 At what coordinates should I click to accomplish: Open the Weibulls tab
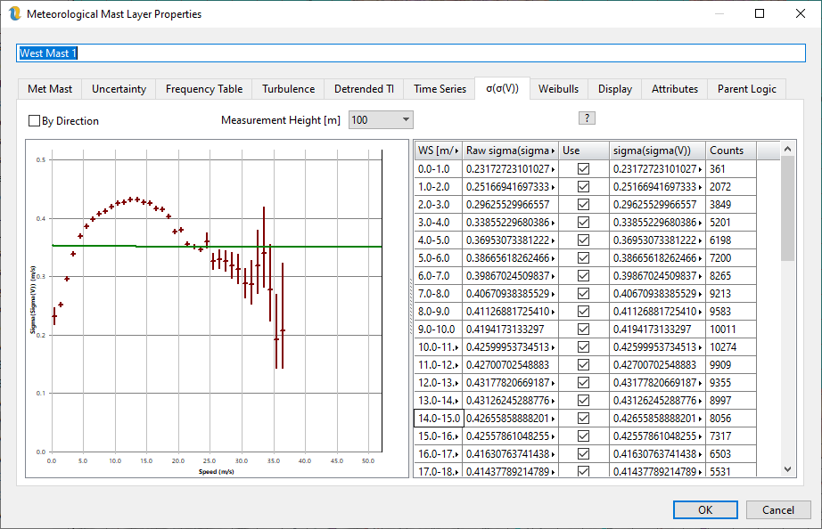(558, 89)
